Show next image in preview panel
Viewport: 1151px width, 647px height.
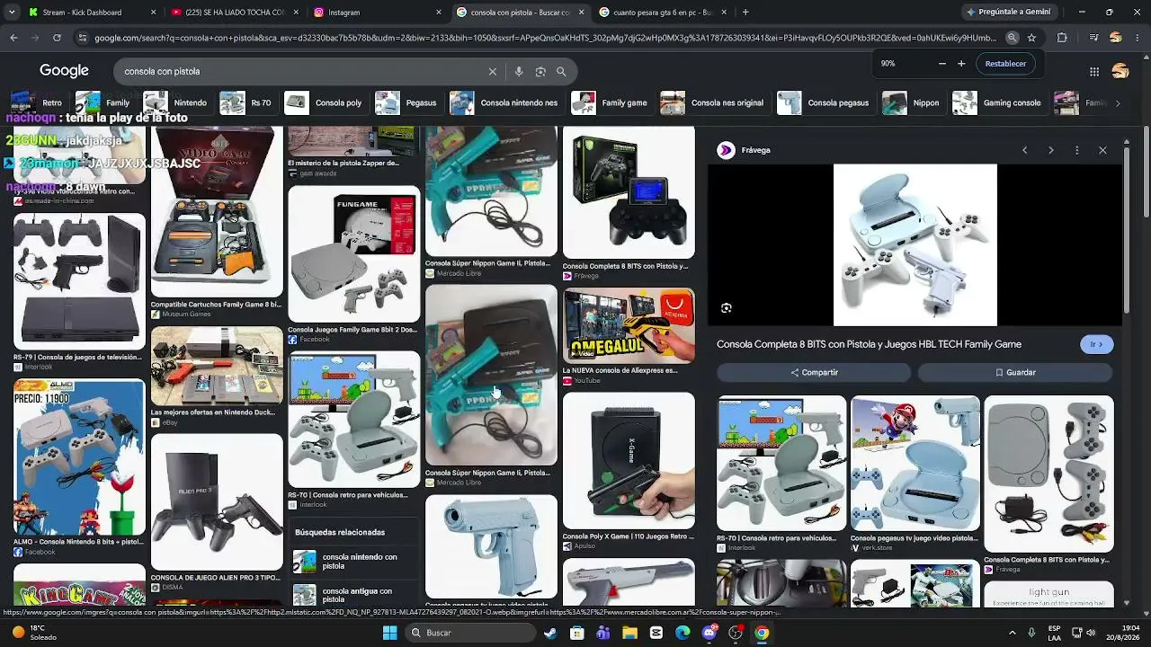click(1050, 150)
